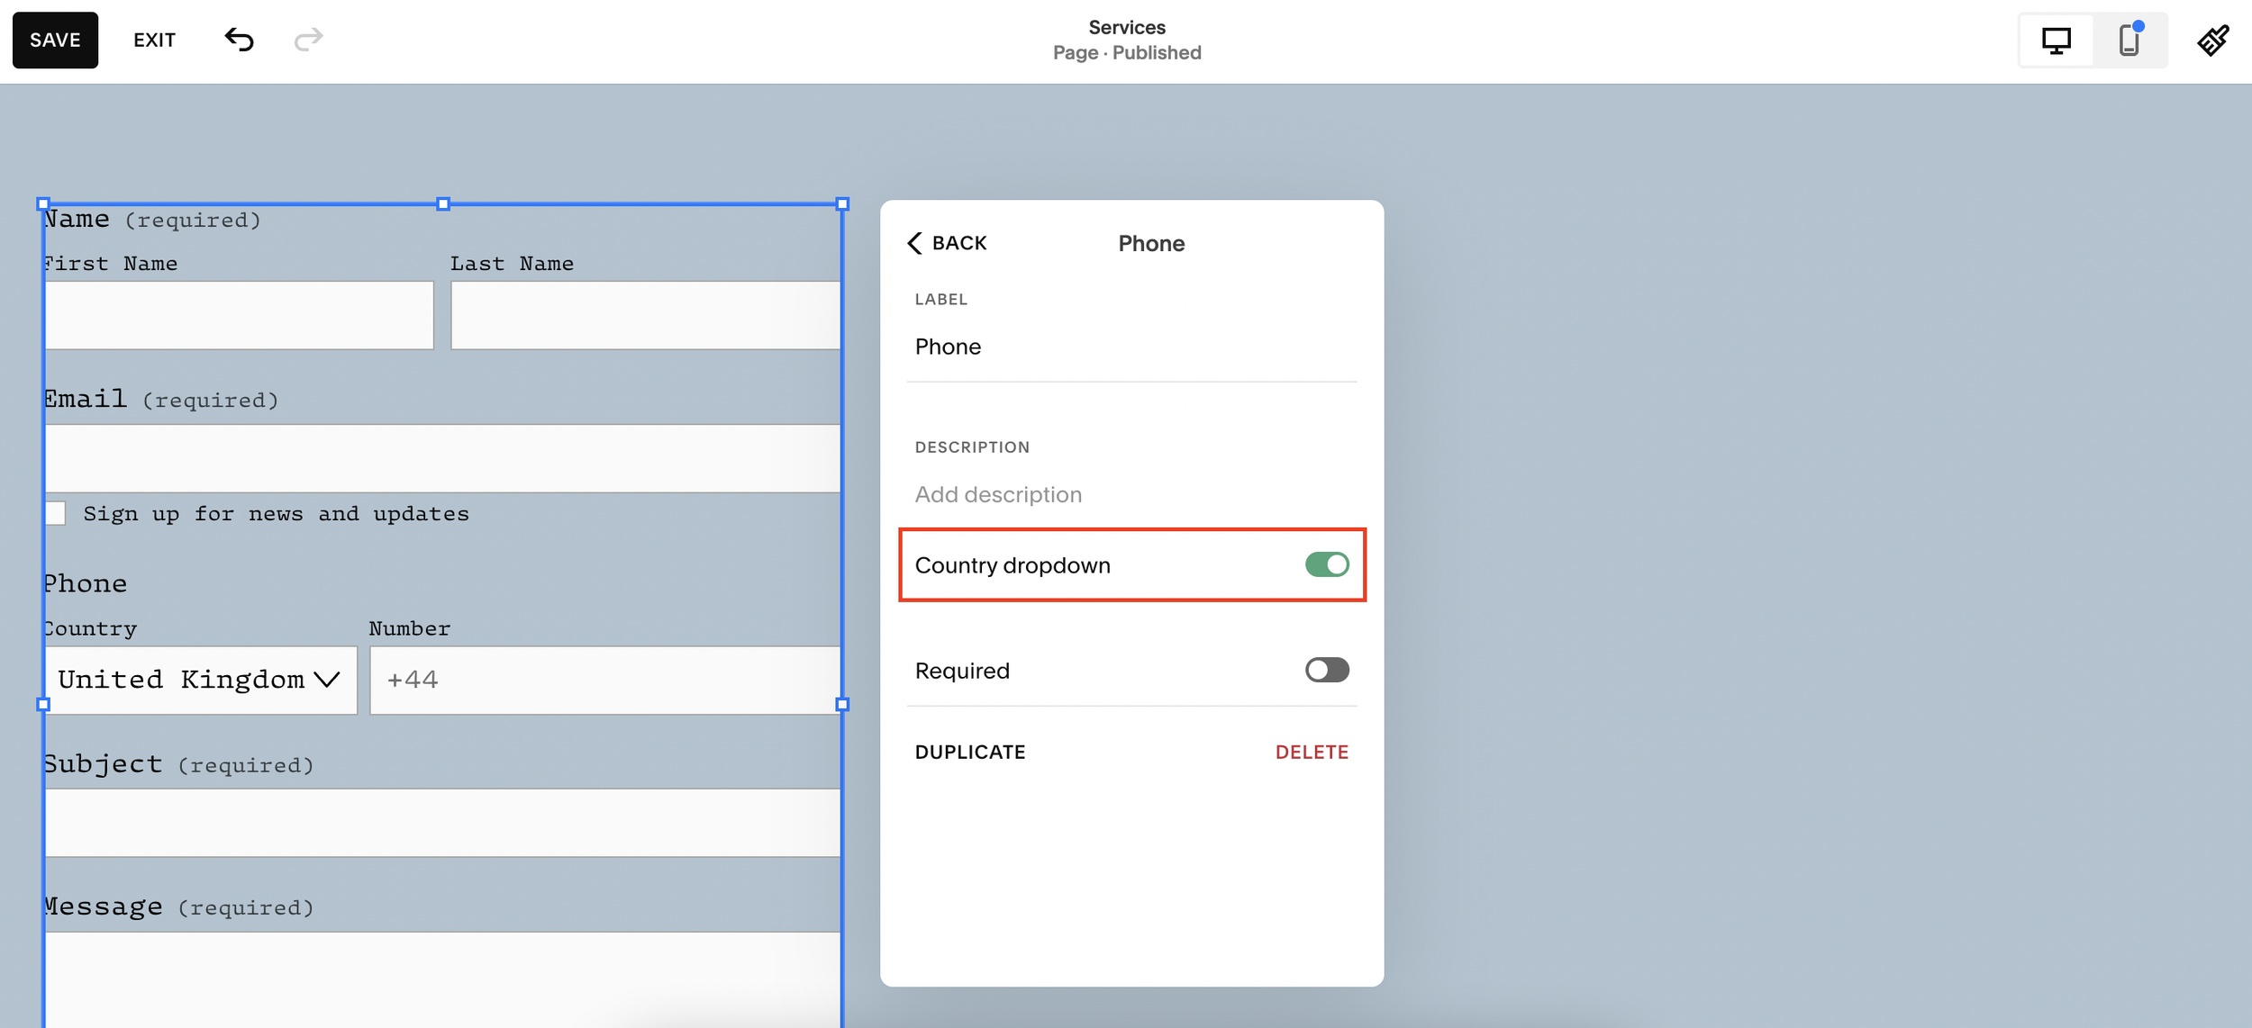Click the undo arrow icon
2252x1028 pixels.
coord(239,40)
